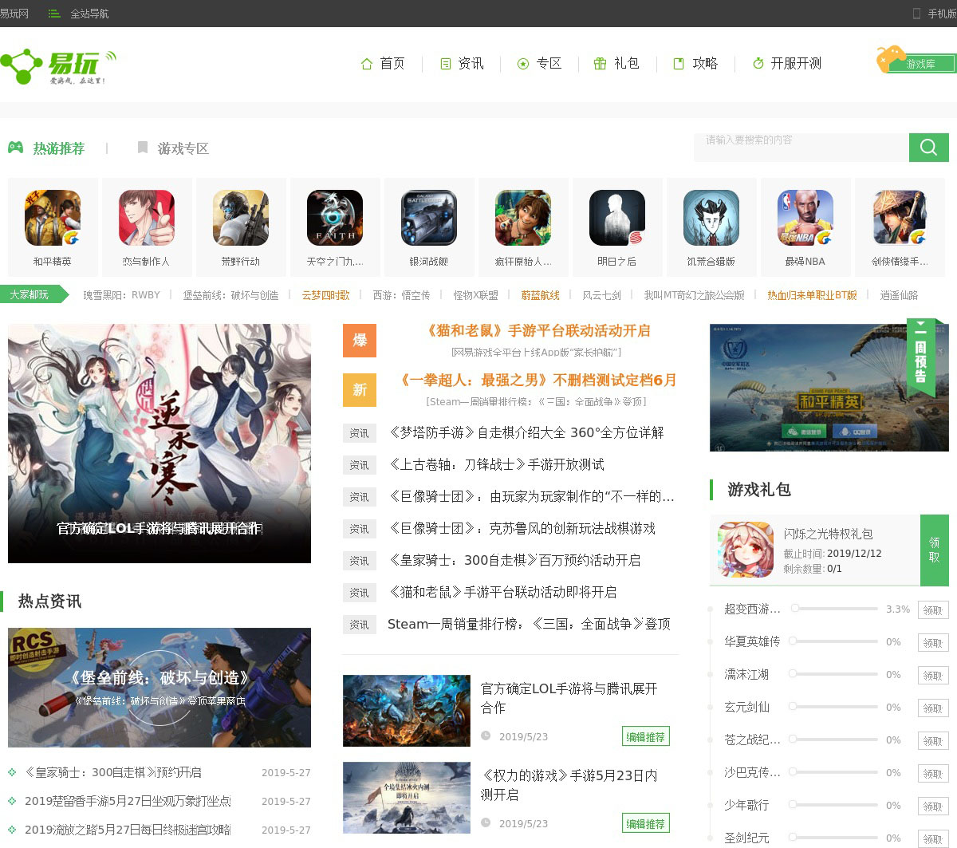Click 领取 next to 华夏英雄传
Image resolution: width=957 pixels, height=848 pixels.
coord(932,642)
